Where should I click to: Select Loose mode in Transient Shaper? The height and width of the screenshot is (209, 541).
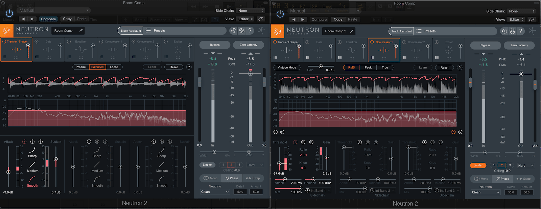point(114,67)
